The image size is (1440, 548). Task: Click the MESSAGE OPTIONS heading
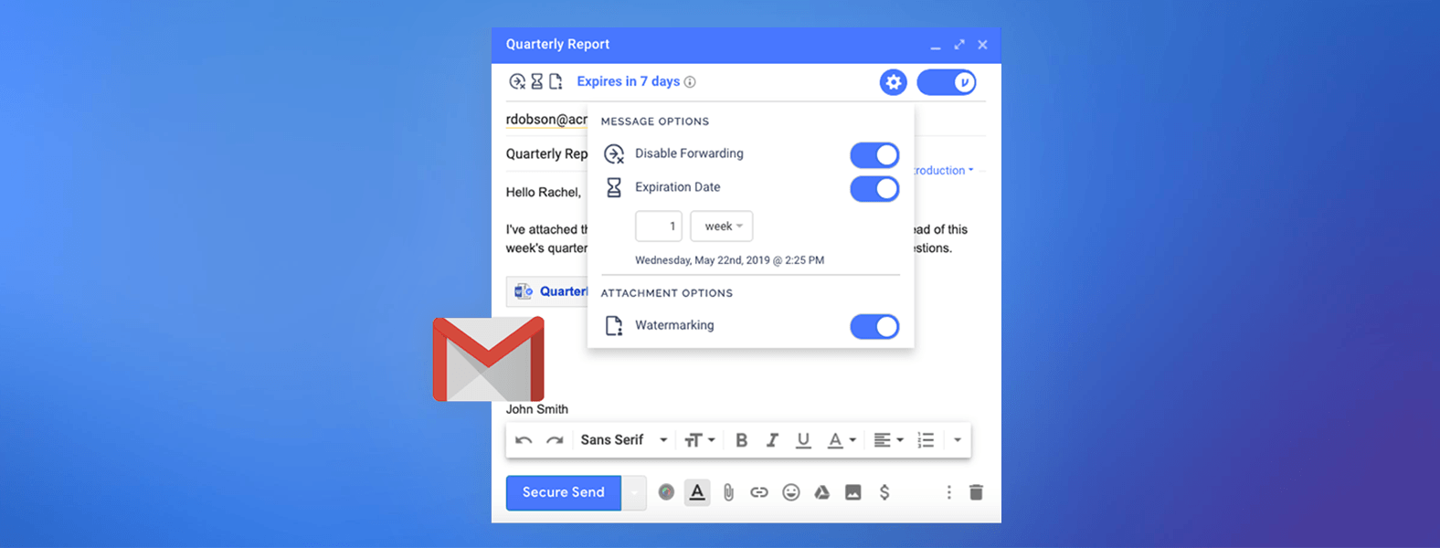click(655, 121)
